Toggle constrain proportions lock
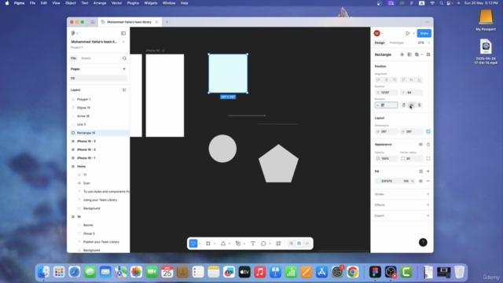This screenshot has width=503, height=283. coord(428,131)
